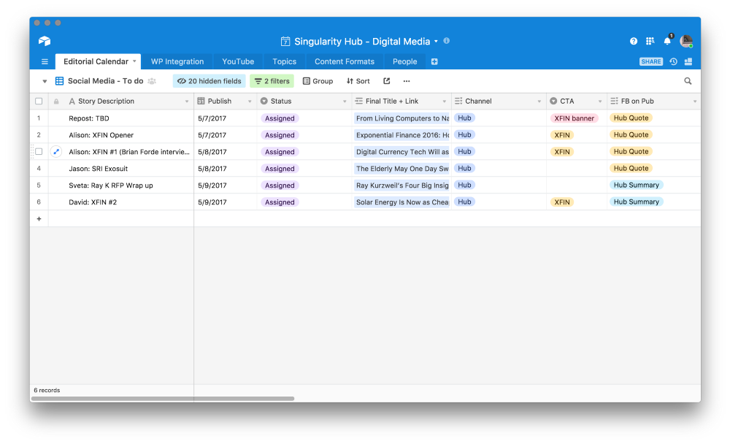Add a new table with plus icon
The width and height of the screenshot is (730, 444).
click(x=434, y=61)
